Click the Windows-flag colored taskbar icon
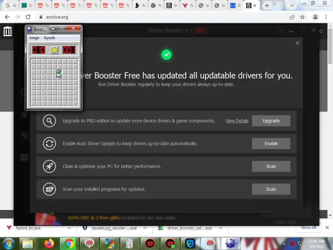The width and height of the screenshot is (333, 250). coord(110,243)
